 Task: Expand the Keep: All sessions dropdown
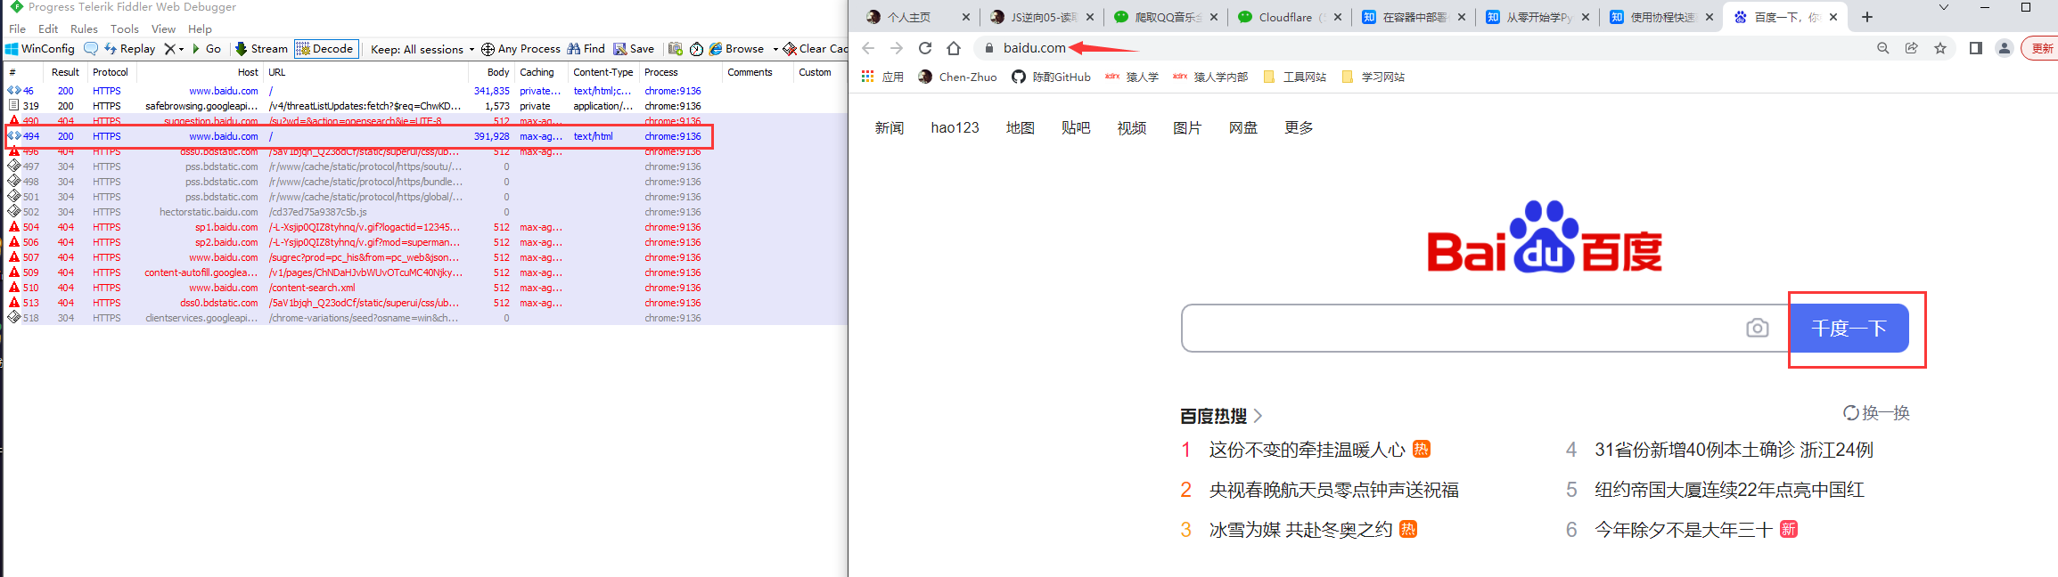click(422, 49)
